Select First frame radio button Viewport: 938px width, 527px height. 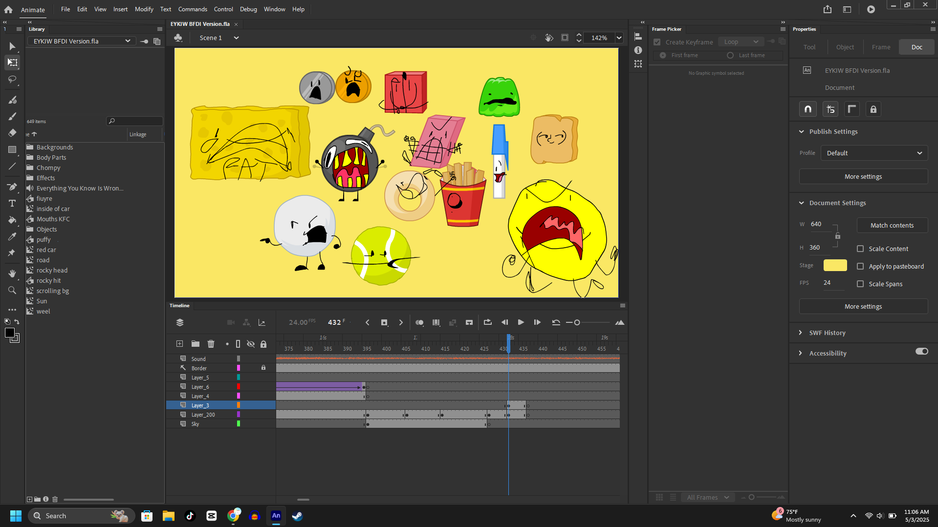point(663,55)
